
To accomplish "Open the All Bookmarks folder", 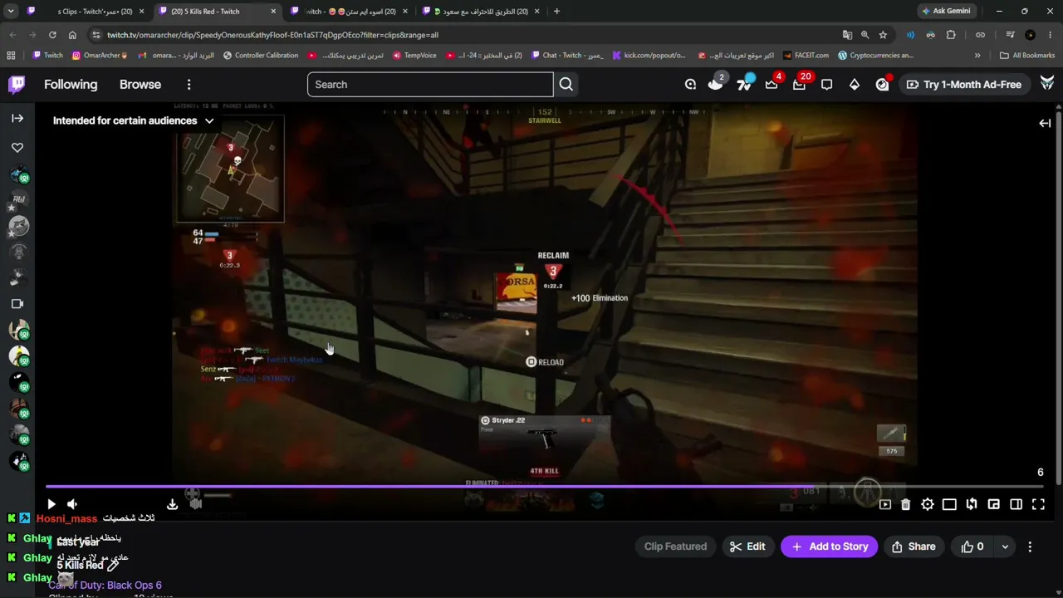I will click(x=1027, y=56).
